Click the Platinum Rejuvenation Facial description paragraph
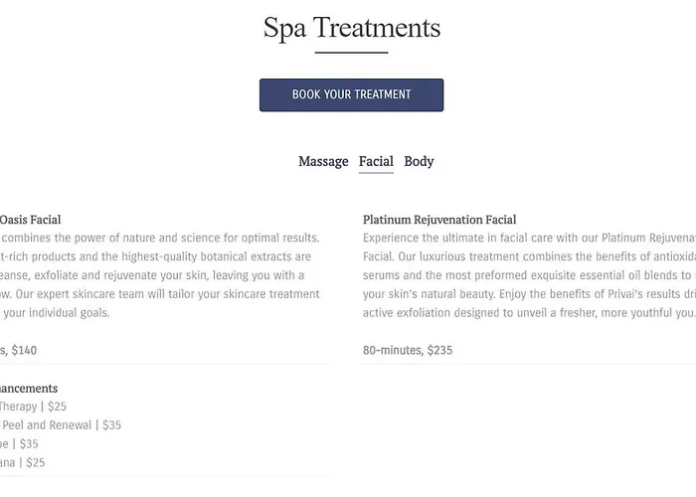The image size is (696, 497). [527, 275]
